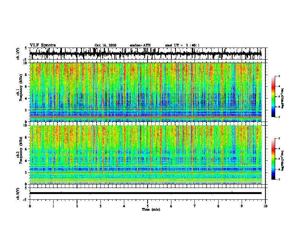Click the ch.1 spectrogram color scale bar
The image size is (299, 231).
(x=273, y=97)
